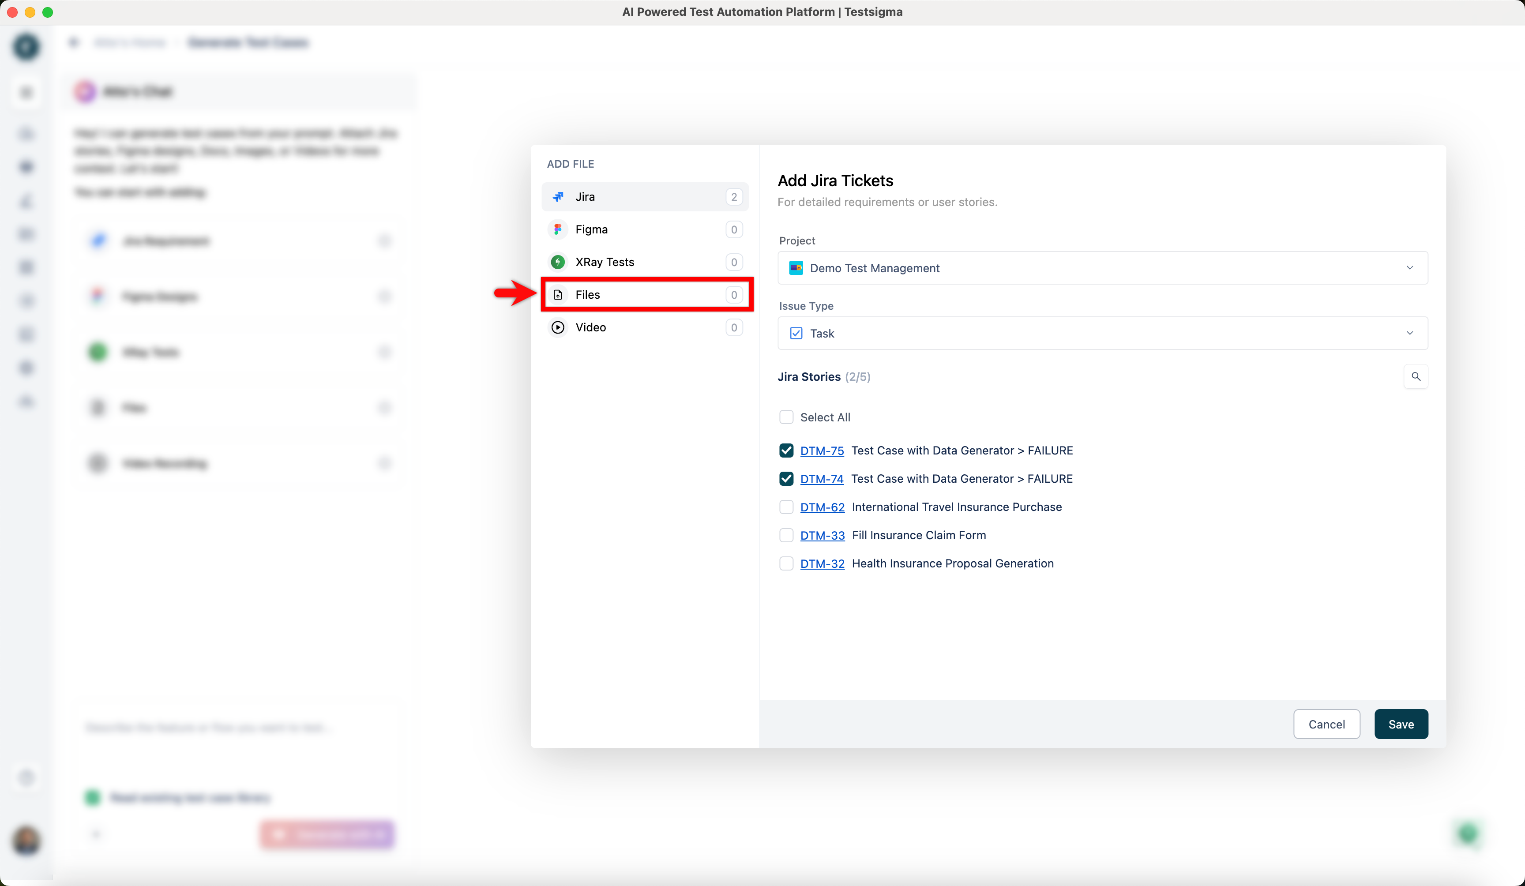Click the Jira logo icon in list
Screen dimensions: 1525x886
tap(558, 197)
